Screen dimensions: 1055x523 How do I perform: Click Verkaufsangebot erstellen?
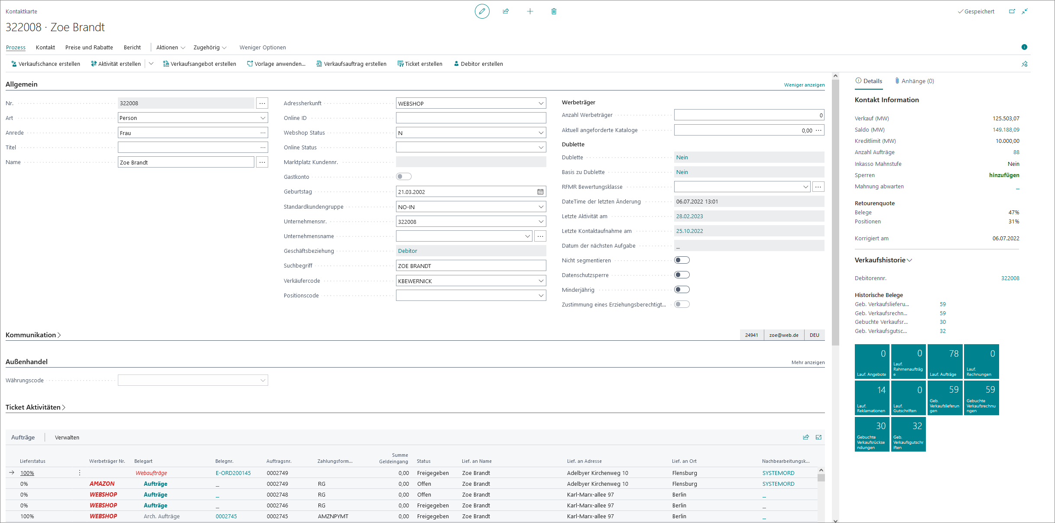(x=199, y=64)
